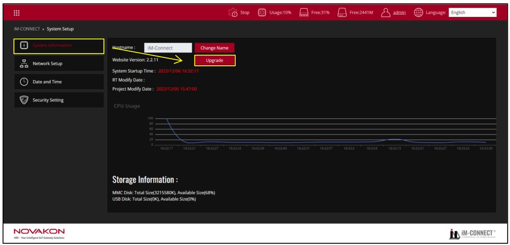Focus the Hostname input field
The height and width of the screenshot is (245, 510).
click(x=168, y=48)
